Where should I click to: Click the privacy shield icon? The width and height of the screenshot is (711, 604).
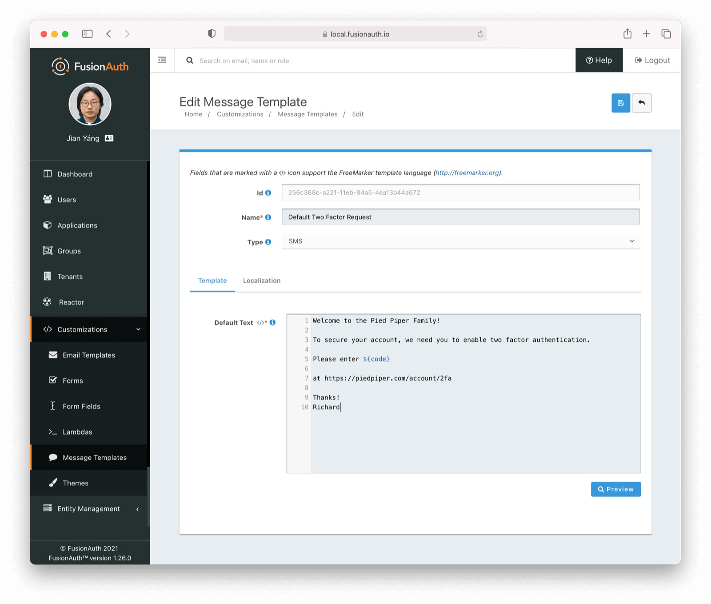point(212,34)
